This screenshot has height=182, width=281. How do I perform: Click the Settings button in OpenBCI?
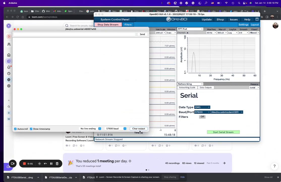click(x=243, y=25)
